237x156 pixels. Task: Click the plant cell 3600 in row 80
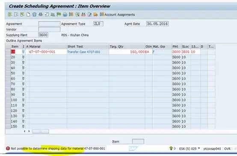pos(176,89)
